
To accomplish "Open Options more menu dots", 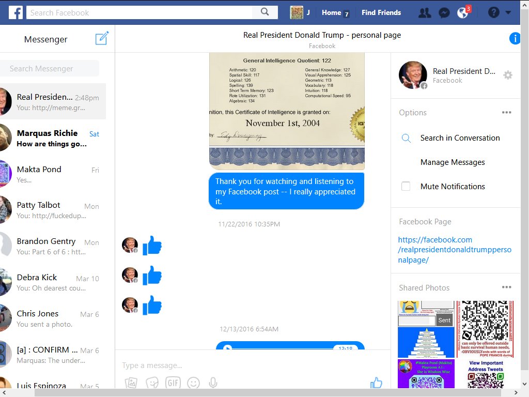I will [506, 112].
